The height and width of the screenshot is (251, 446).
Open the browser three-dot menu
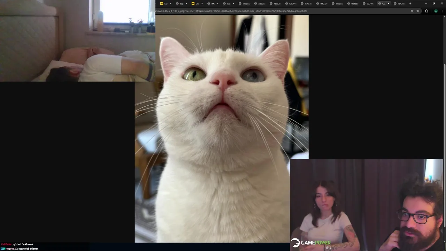[x=442, y=11]
